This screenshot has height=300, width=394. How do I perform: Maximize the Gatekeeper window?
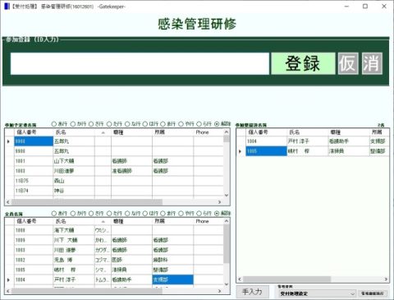[x=365, y=6]
